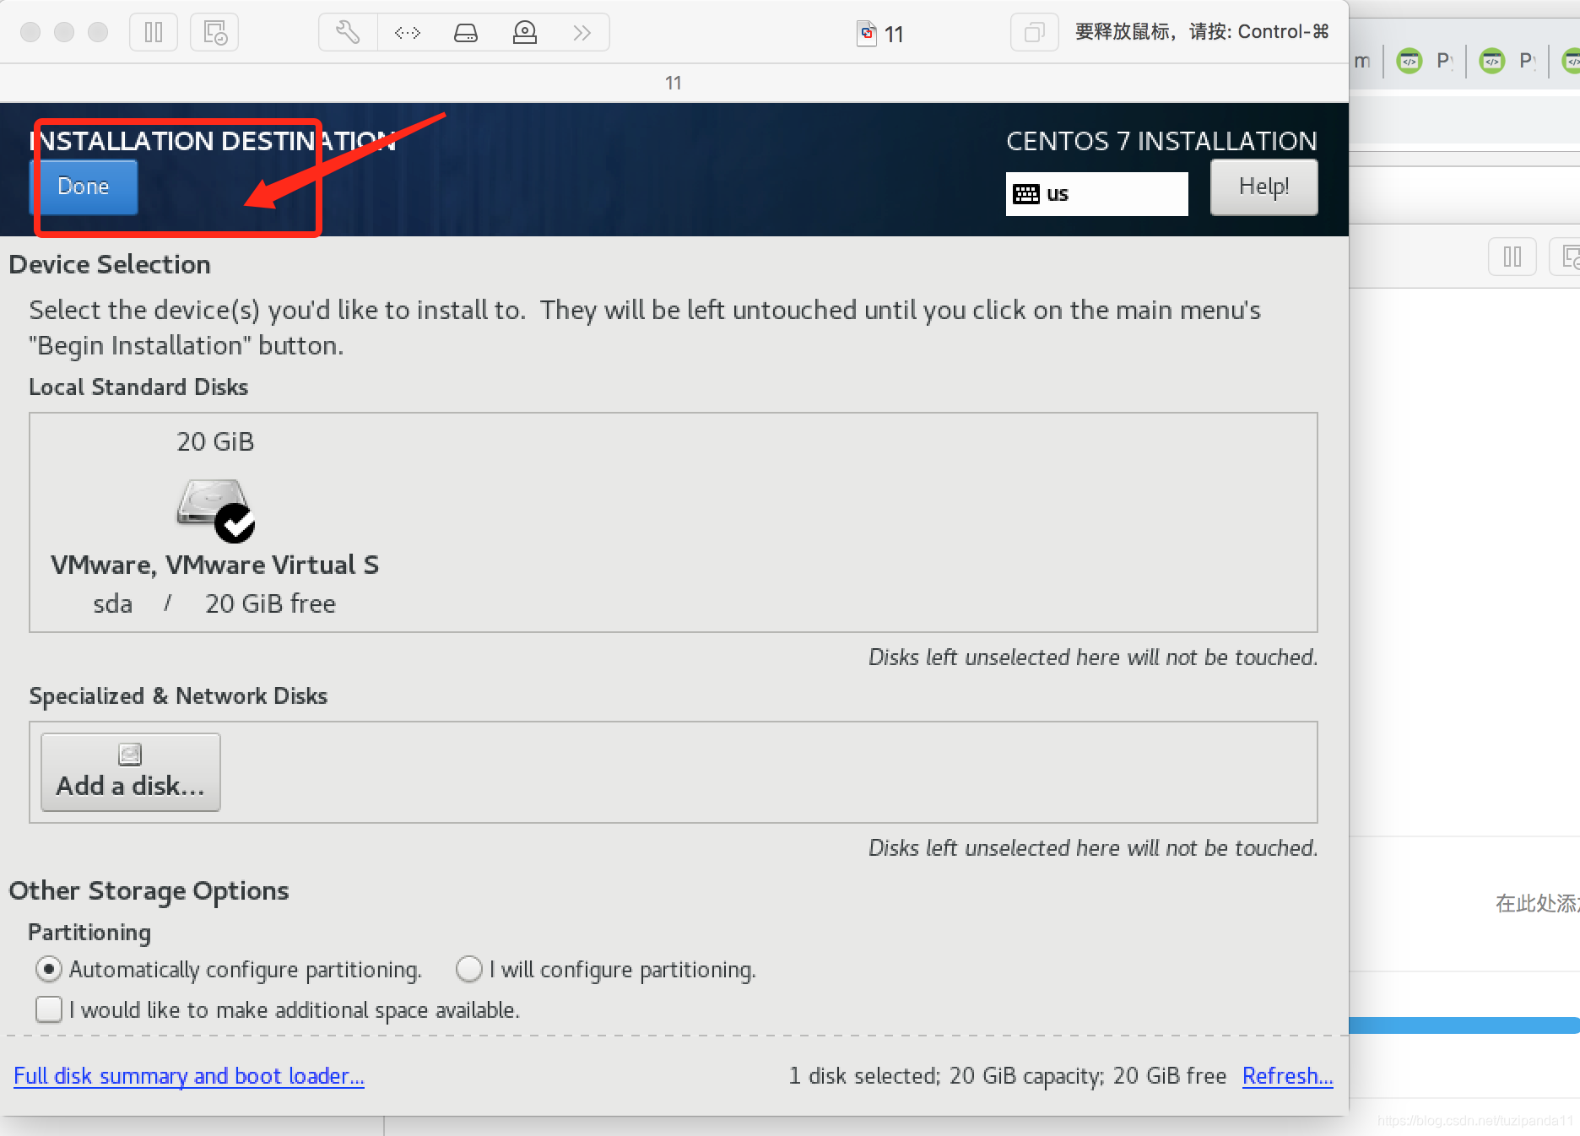
Task: Open the snapshot manager toolbar icon
Action: (x=214, y=33)
